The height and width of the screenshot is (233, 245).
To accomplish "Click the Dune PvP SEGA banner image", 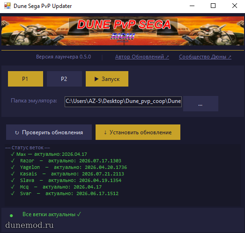I will click(x=123, y=31).
